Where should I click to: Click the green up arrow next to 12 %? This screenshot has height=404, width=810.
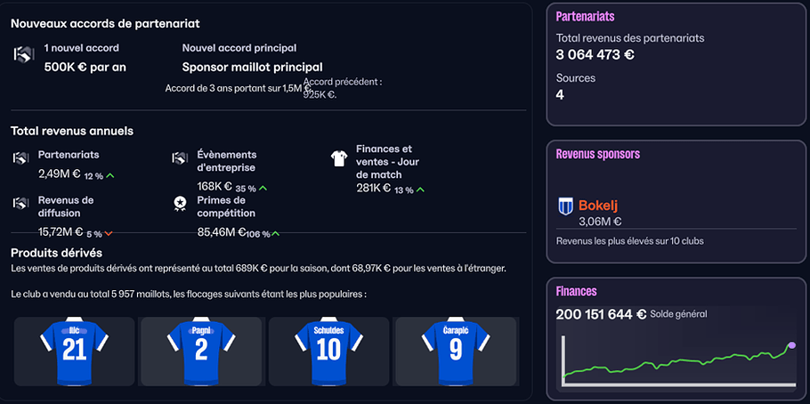click(x=109, y=176)
